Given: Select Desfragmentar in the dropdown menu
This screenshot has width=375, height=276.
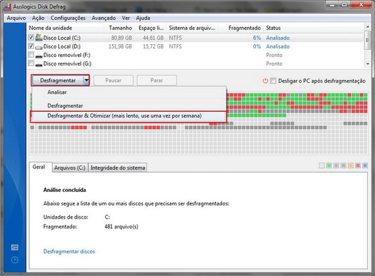Looking at the screenshot, I should 129,106.
